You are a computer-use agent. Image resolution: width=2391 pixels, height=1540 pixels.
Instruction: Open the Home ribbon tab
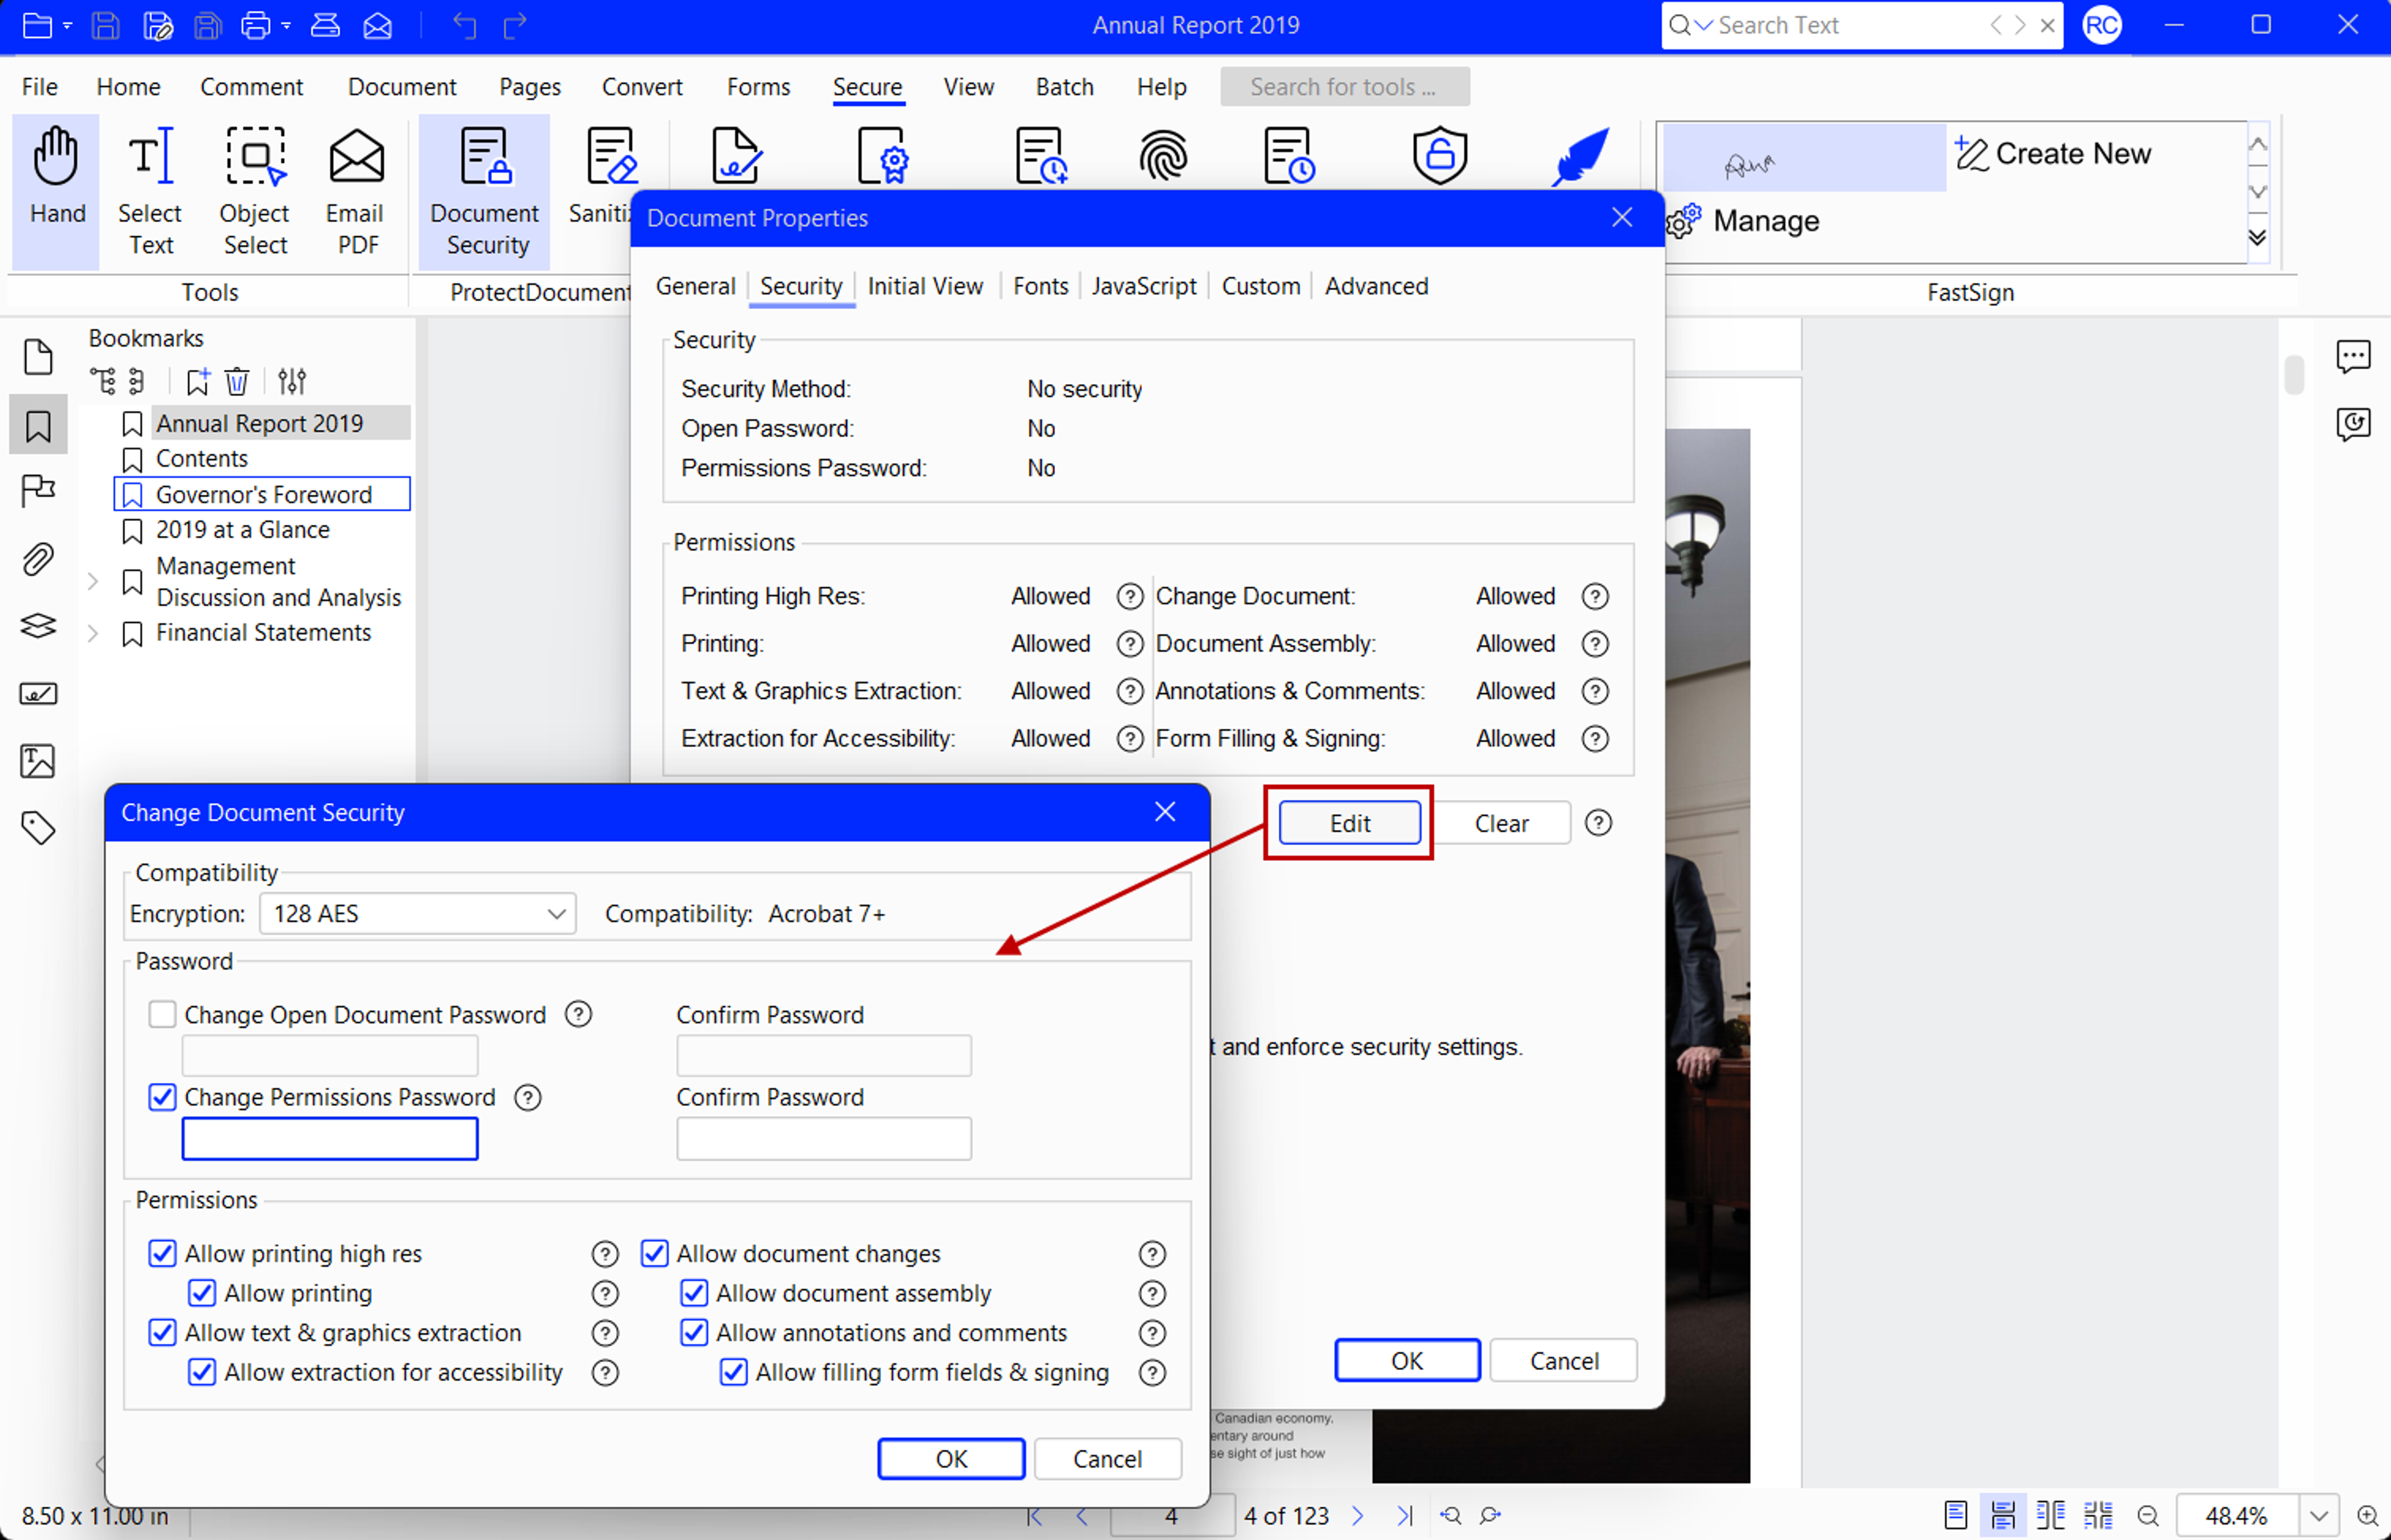click(x=128, y=87)
